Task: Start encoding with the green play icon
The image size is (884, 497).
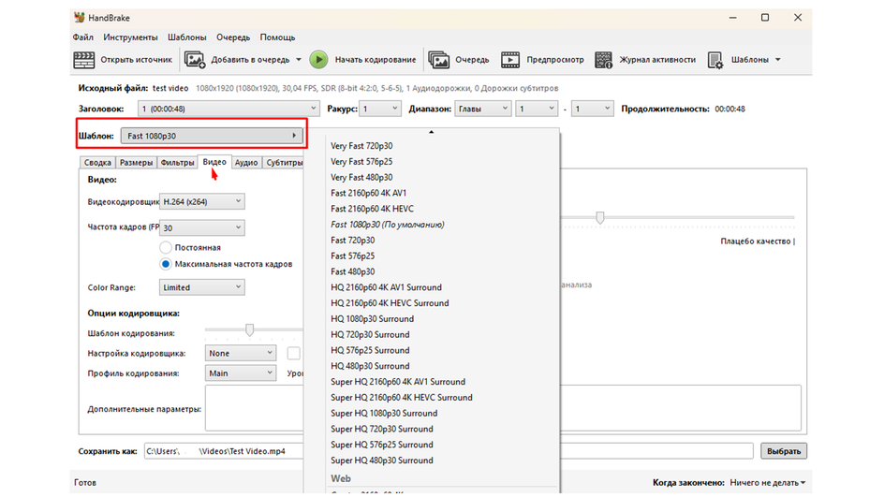Action: [x=318, y=60]
